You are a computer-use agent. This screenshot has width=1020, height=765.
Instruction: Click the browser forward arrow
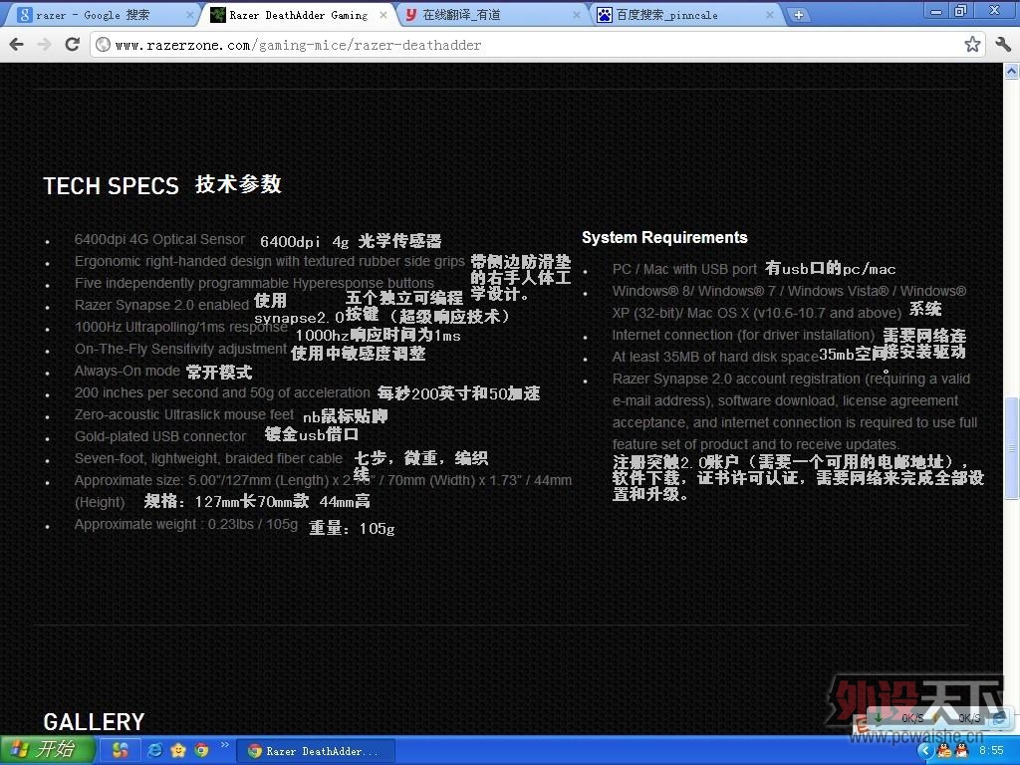pos(44,44)
